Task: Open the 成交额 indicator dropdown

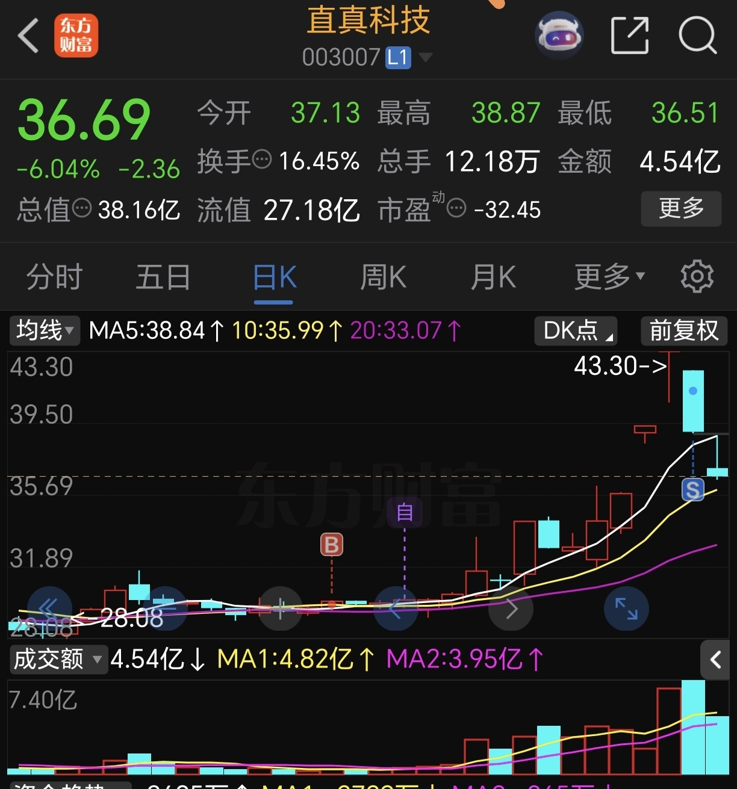Action: coord(58,659)
